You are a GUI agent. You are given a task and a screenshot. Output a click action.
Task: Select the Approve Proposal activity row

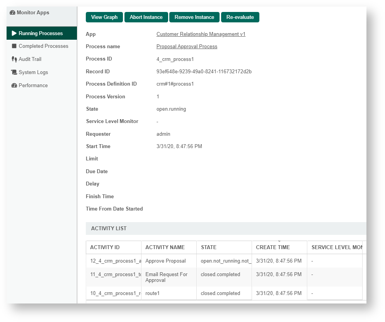(165, 261)
